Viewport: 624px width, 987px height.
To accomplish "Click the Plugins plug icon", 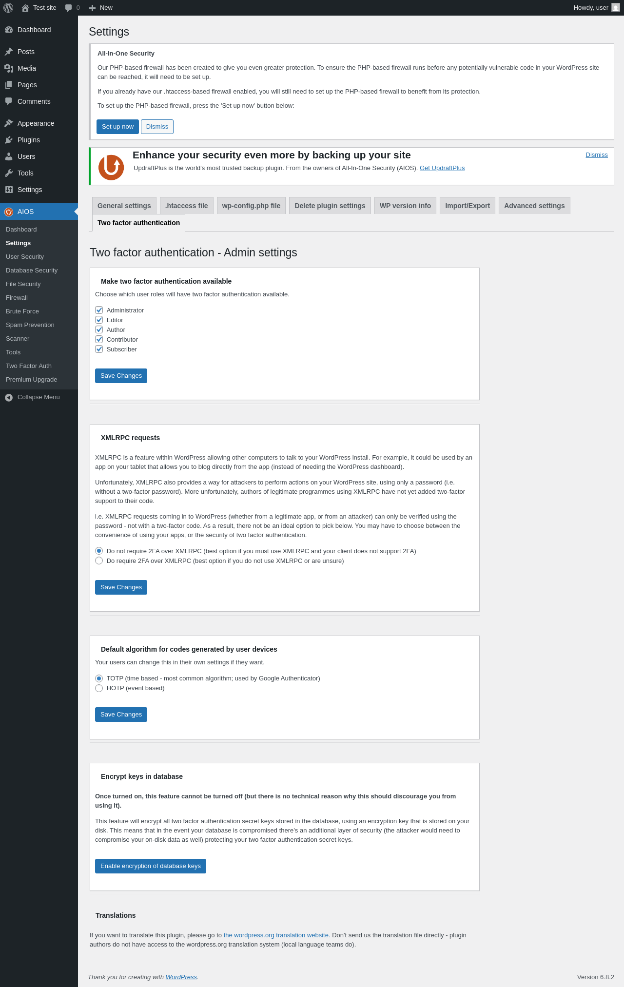I will [x=9, y=140].
